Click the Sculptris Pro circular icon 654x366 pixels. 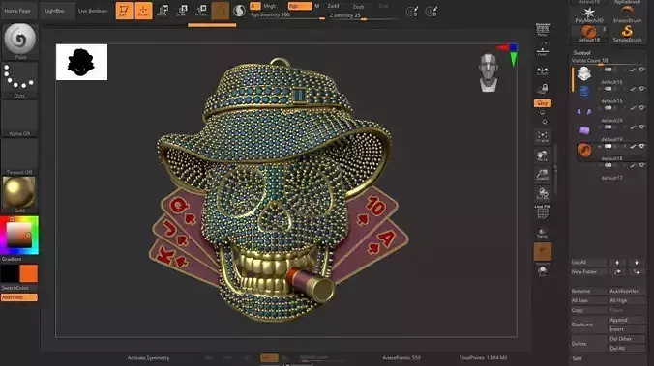[x=239, y=11]
